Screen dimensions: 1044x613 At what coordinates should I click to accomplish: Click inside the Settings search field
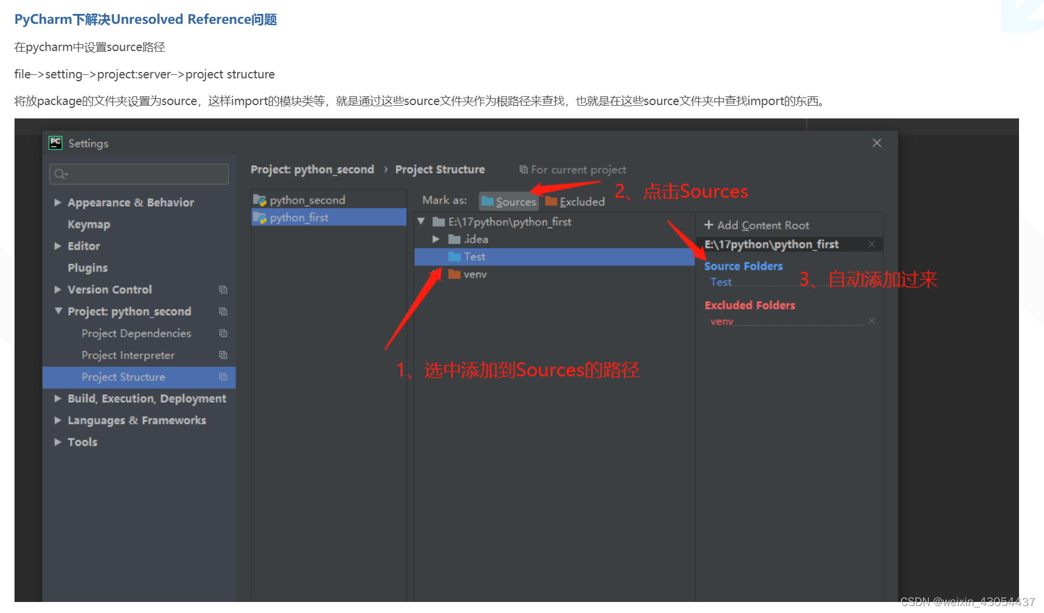139,174
